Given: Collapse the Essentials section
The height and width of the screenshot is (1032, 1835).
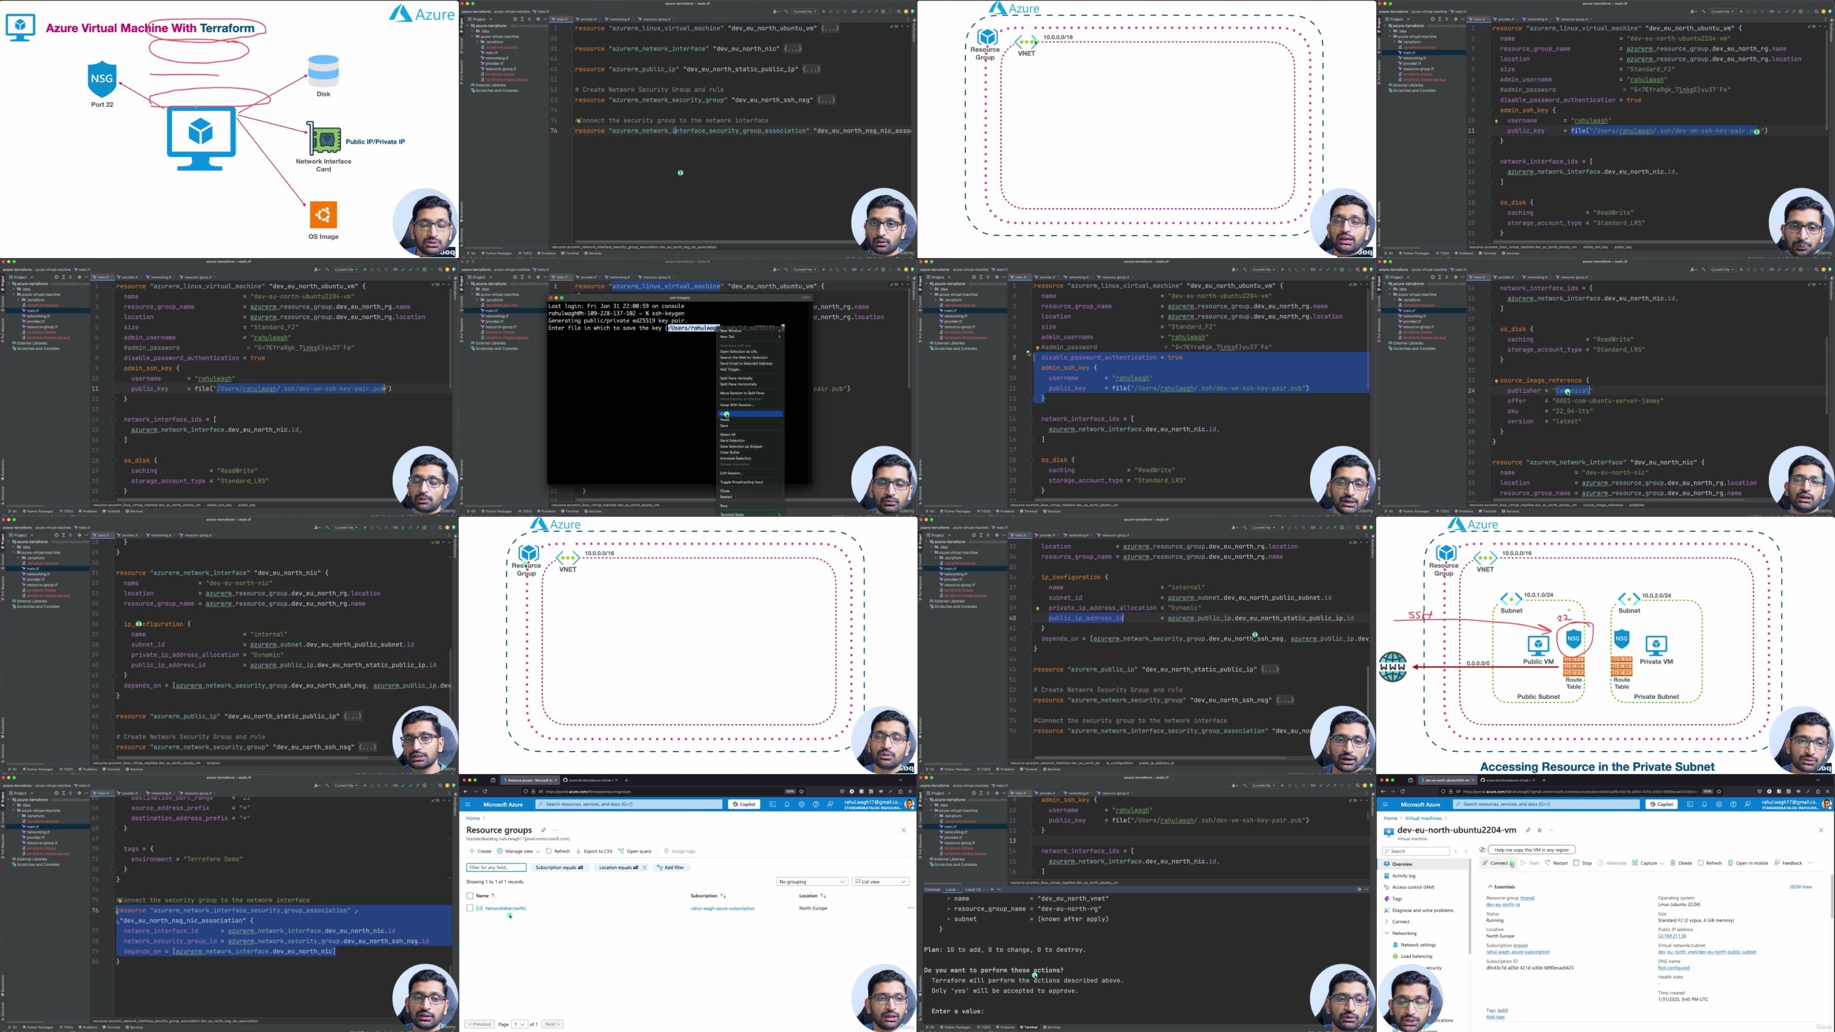Looking at the screenshot, I should coord(1502,887).
